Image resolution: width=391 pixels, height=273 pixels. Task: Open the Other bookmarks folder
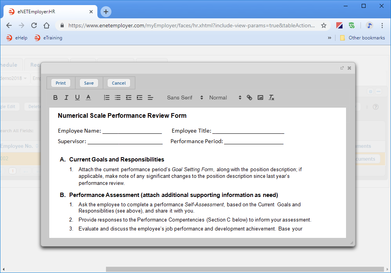coord(362,38)
